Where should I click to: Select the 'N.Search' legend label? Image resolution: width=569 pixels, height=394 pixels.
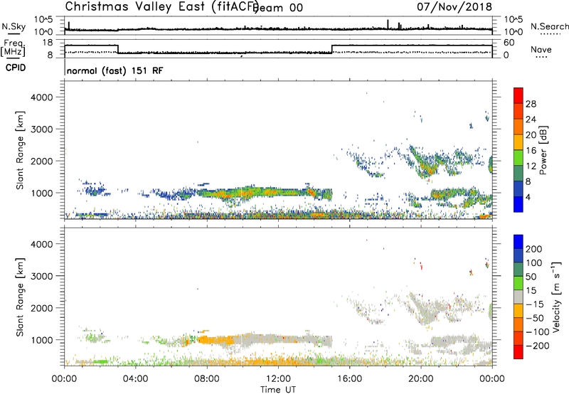[549, 26]
